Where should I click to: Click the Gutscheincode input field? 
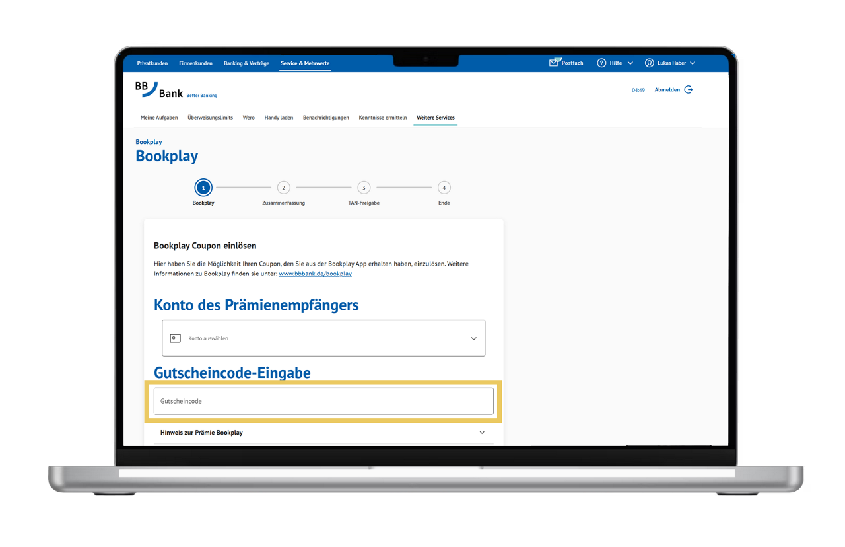(x=323, y=401)
